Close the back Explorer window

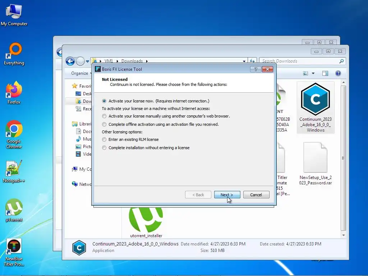pos(331,42)
